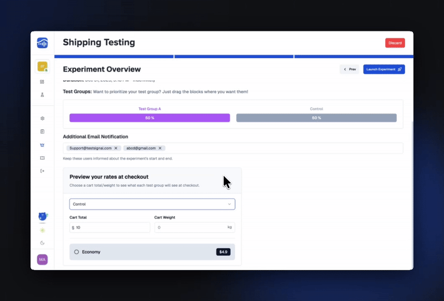
Task: Open the MA user avatar
Action: (x=42, y=259)
